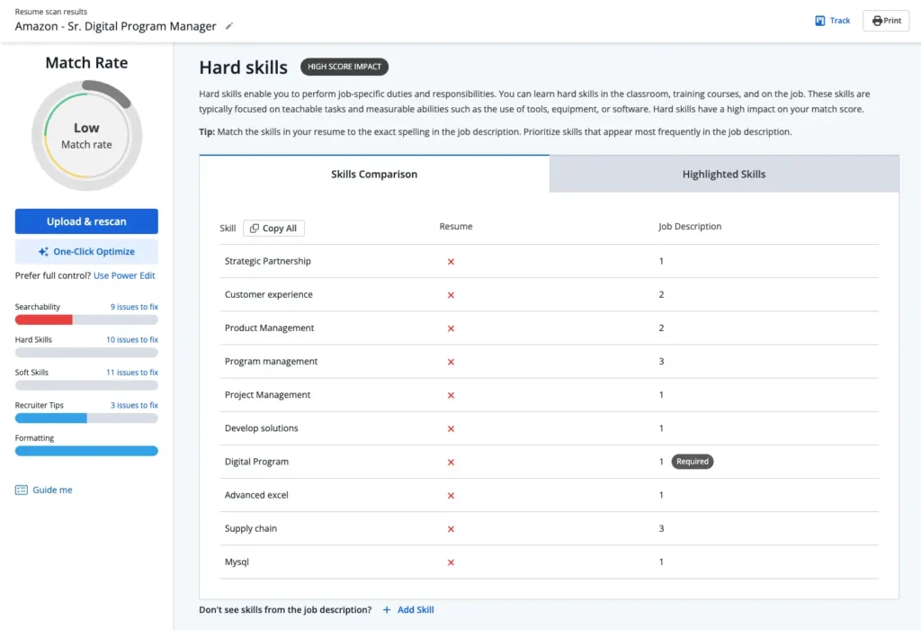Click the red X in the Mysql row
Image resolution: width=921 pixels, height=630 pixels.
pos(451,562)
